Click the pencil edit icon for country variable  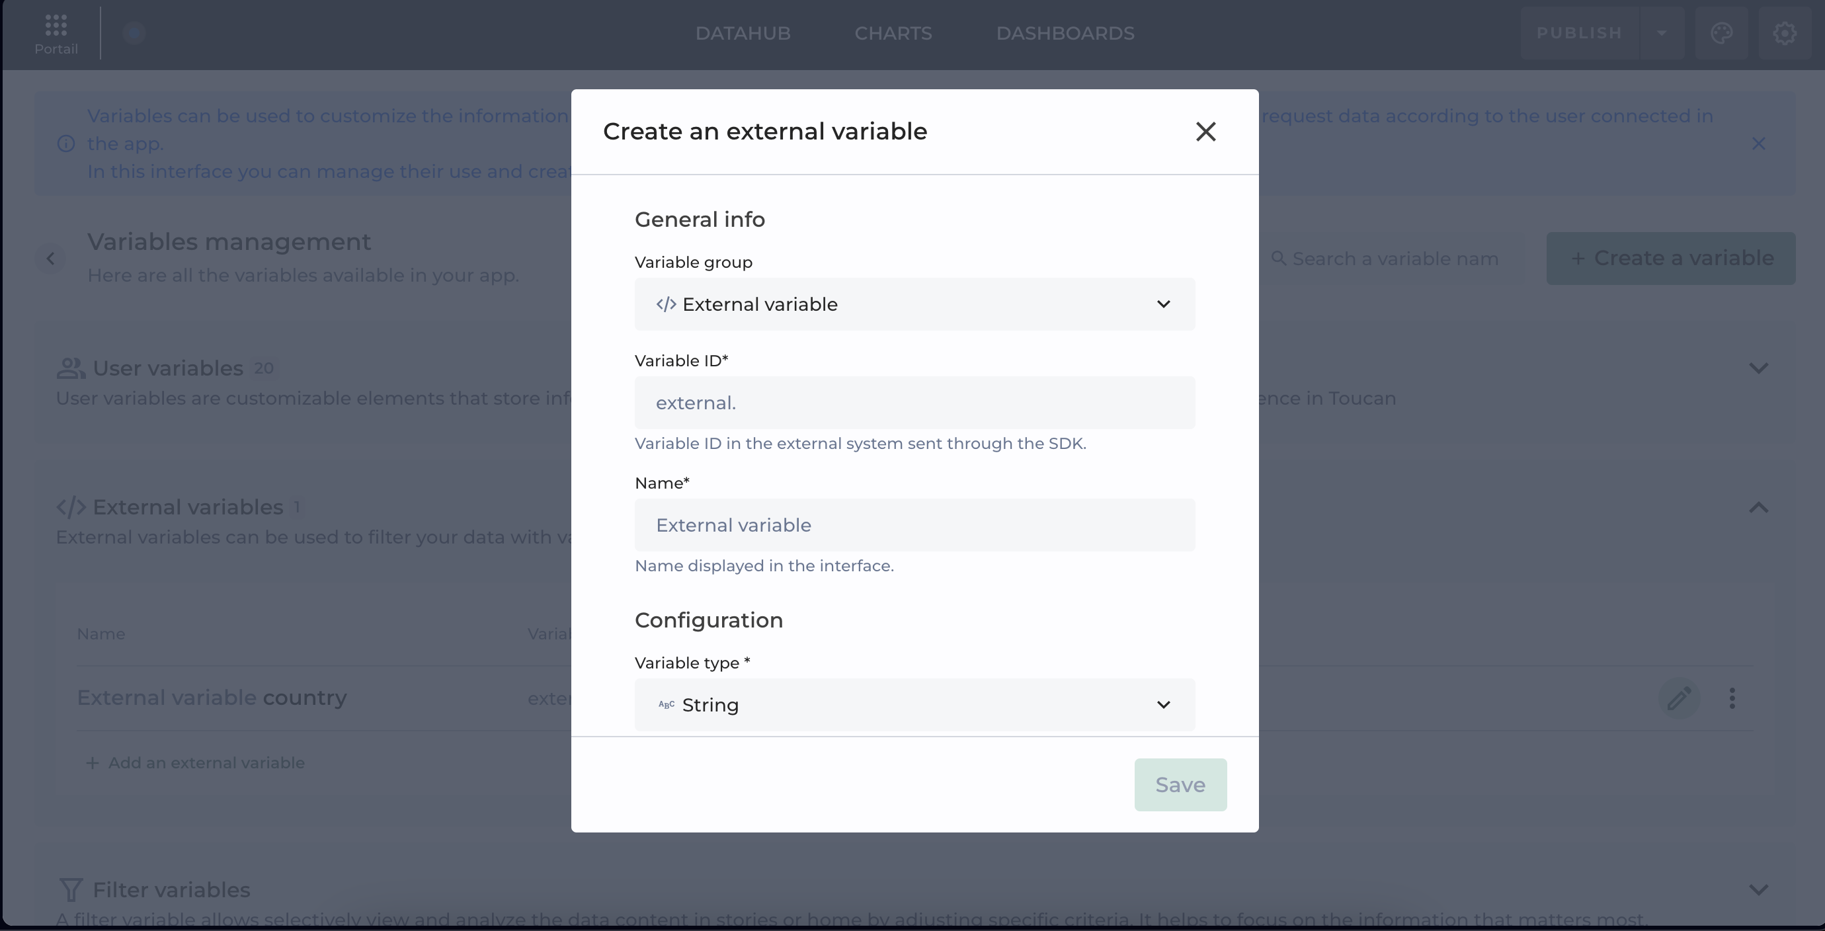tap(1678, 699)
